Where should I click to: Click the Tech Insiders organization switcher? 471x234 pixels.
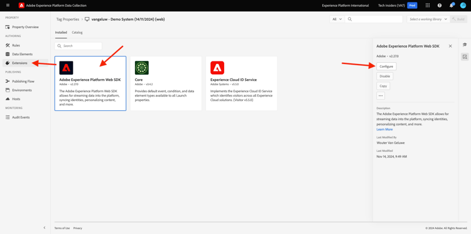point(392,6)
